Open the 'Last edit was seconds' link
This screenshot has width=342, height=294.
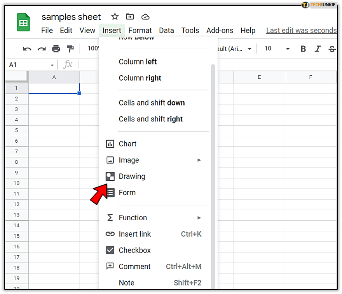tap(301, 30)
